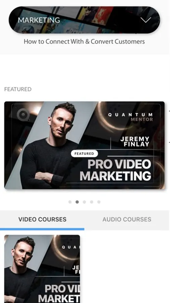
Task: Click the PRO VIDEO MARKETING title on the banner
Action: 116,170
